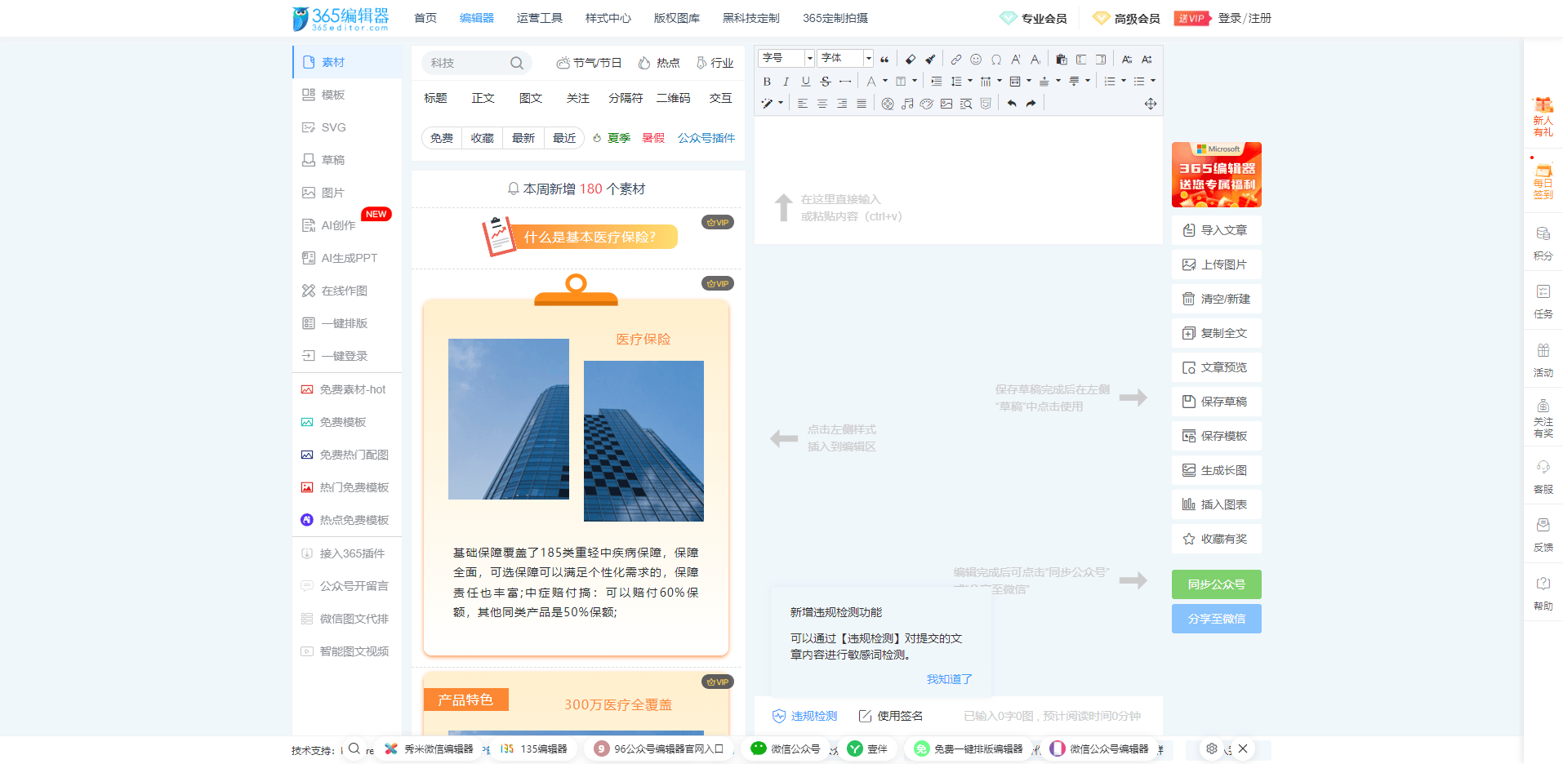The width and height of the screenshot is (1563, 764).
Task: Toggle strikethrough formatting
Action: pyautogui.click(x=826, y=82)
